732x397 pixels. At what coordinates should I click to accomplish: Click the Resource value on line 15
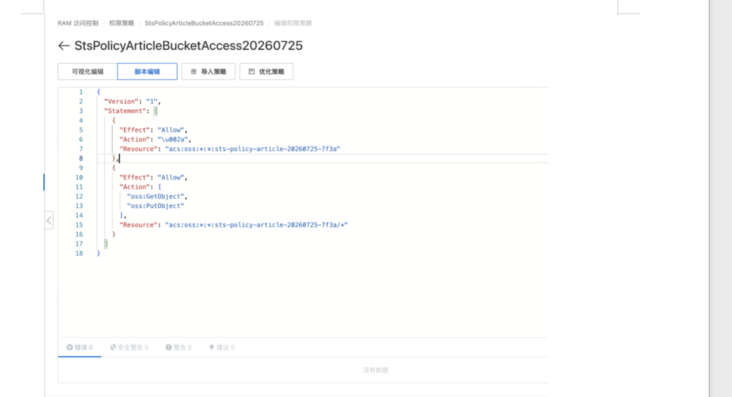(256, 225)
